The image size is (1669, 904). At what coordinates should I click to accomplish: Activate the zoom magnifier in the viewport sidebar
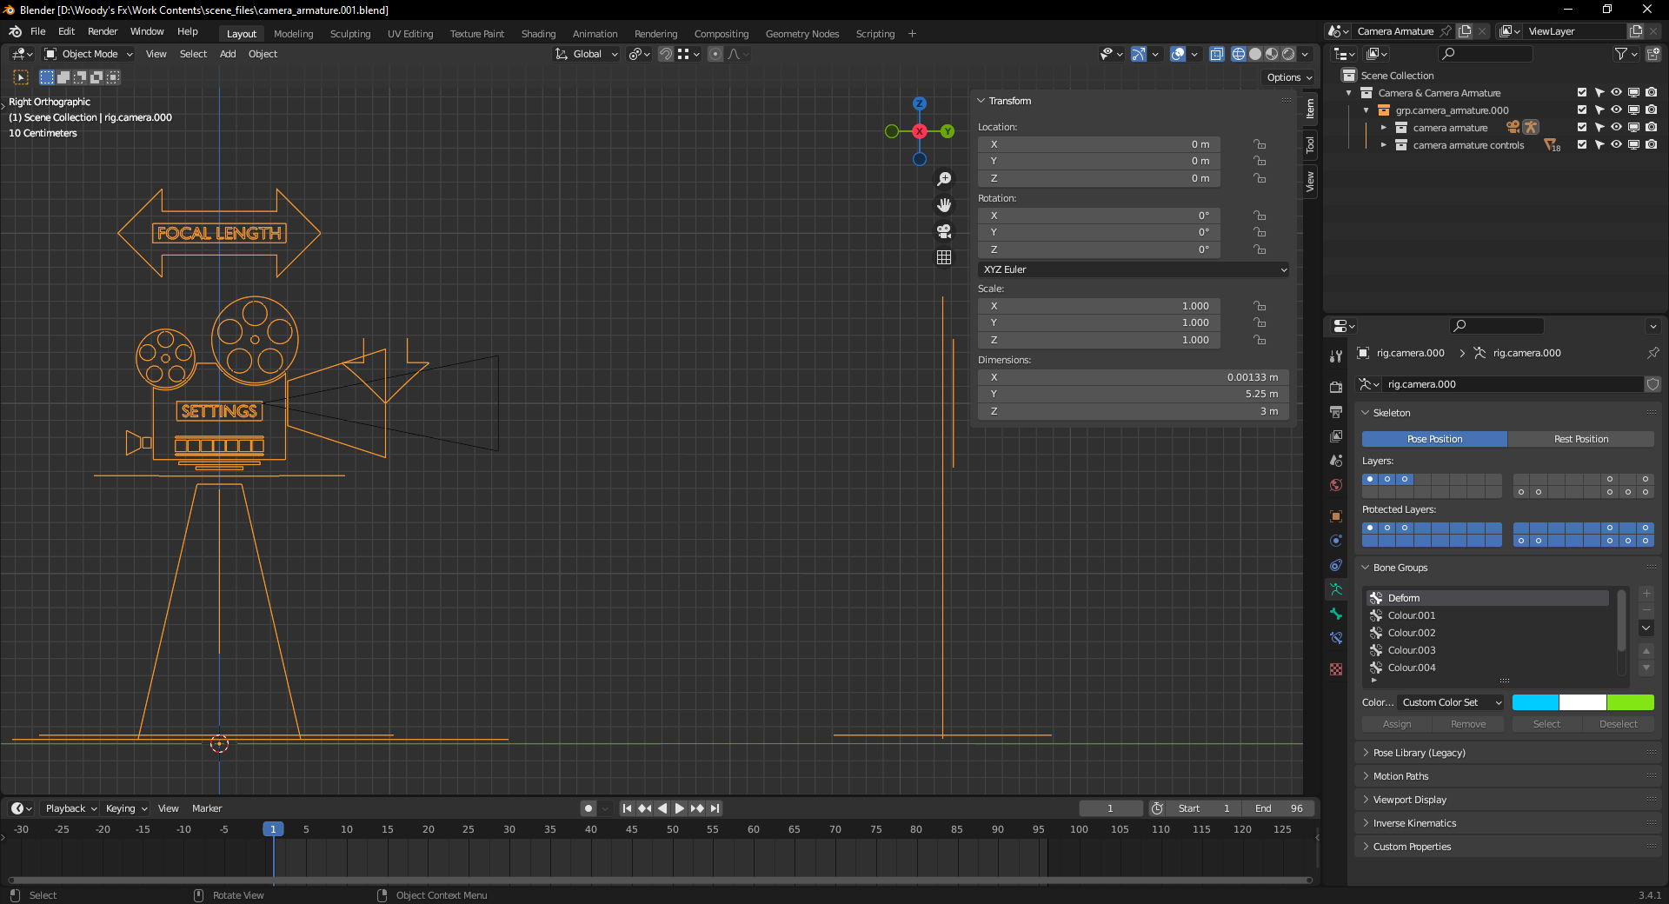pos(944,179)
